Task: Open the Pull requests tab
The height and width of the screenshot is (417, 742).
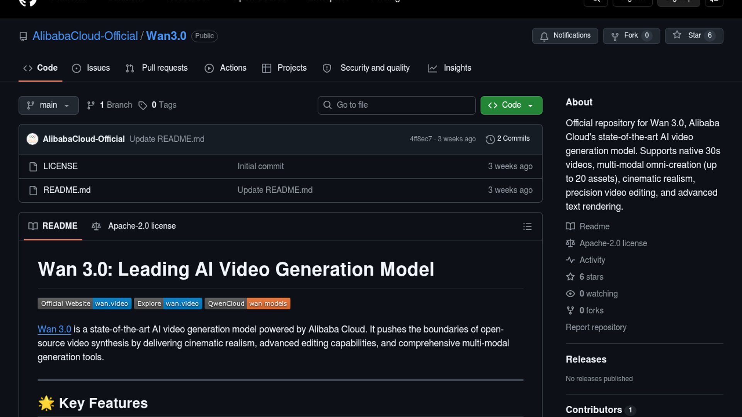Action: [157, 68]
